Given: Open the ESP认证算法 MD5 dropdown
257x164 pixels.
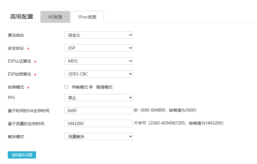Looking at the screenshot, I should [99, 61].
